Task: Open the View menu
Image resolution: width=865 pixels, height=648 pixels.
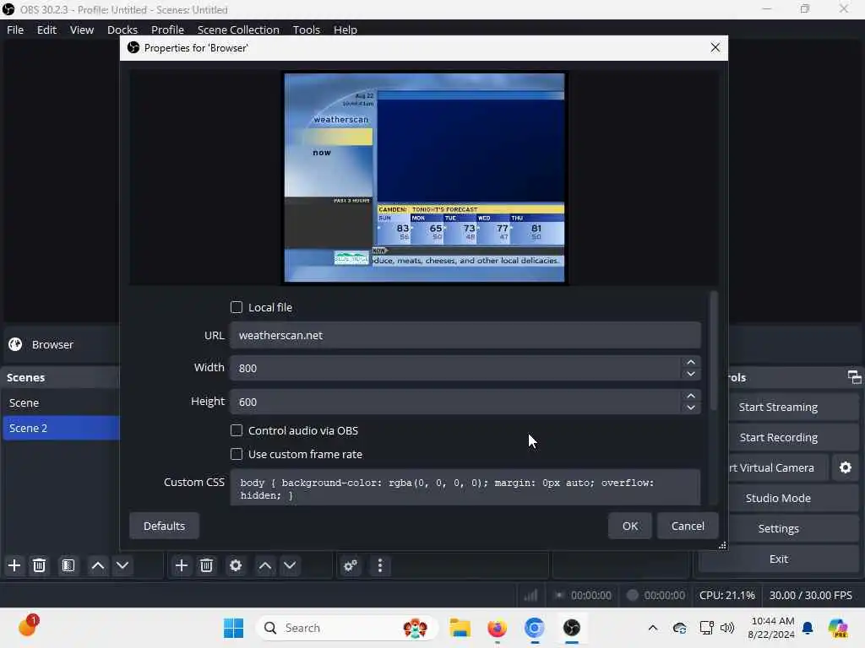Action: pyautogui.click(x=82, y=30)
